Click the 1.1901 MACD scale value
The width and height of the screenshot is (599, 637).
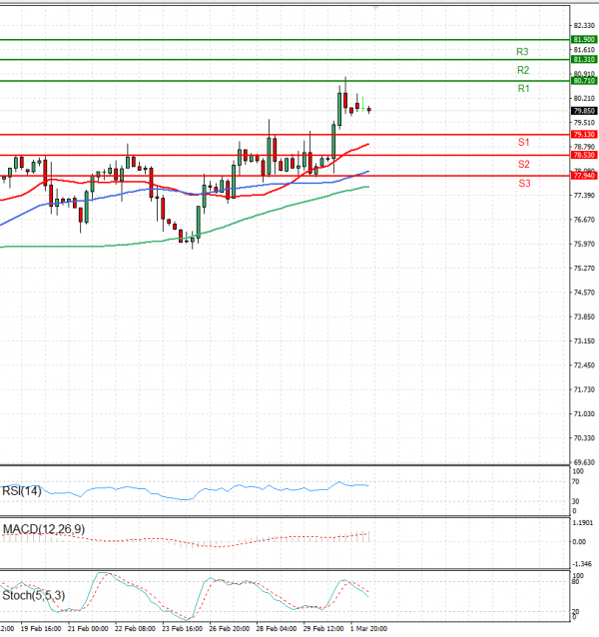(x=582, y=523)
